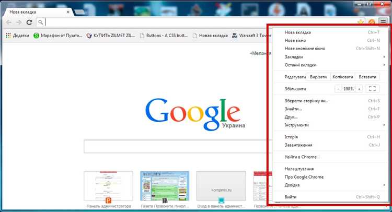Open the Марафон от Пузата bookmark
This screenshot has height=212, width=392.
[57, 36]
